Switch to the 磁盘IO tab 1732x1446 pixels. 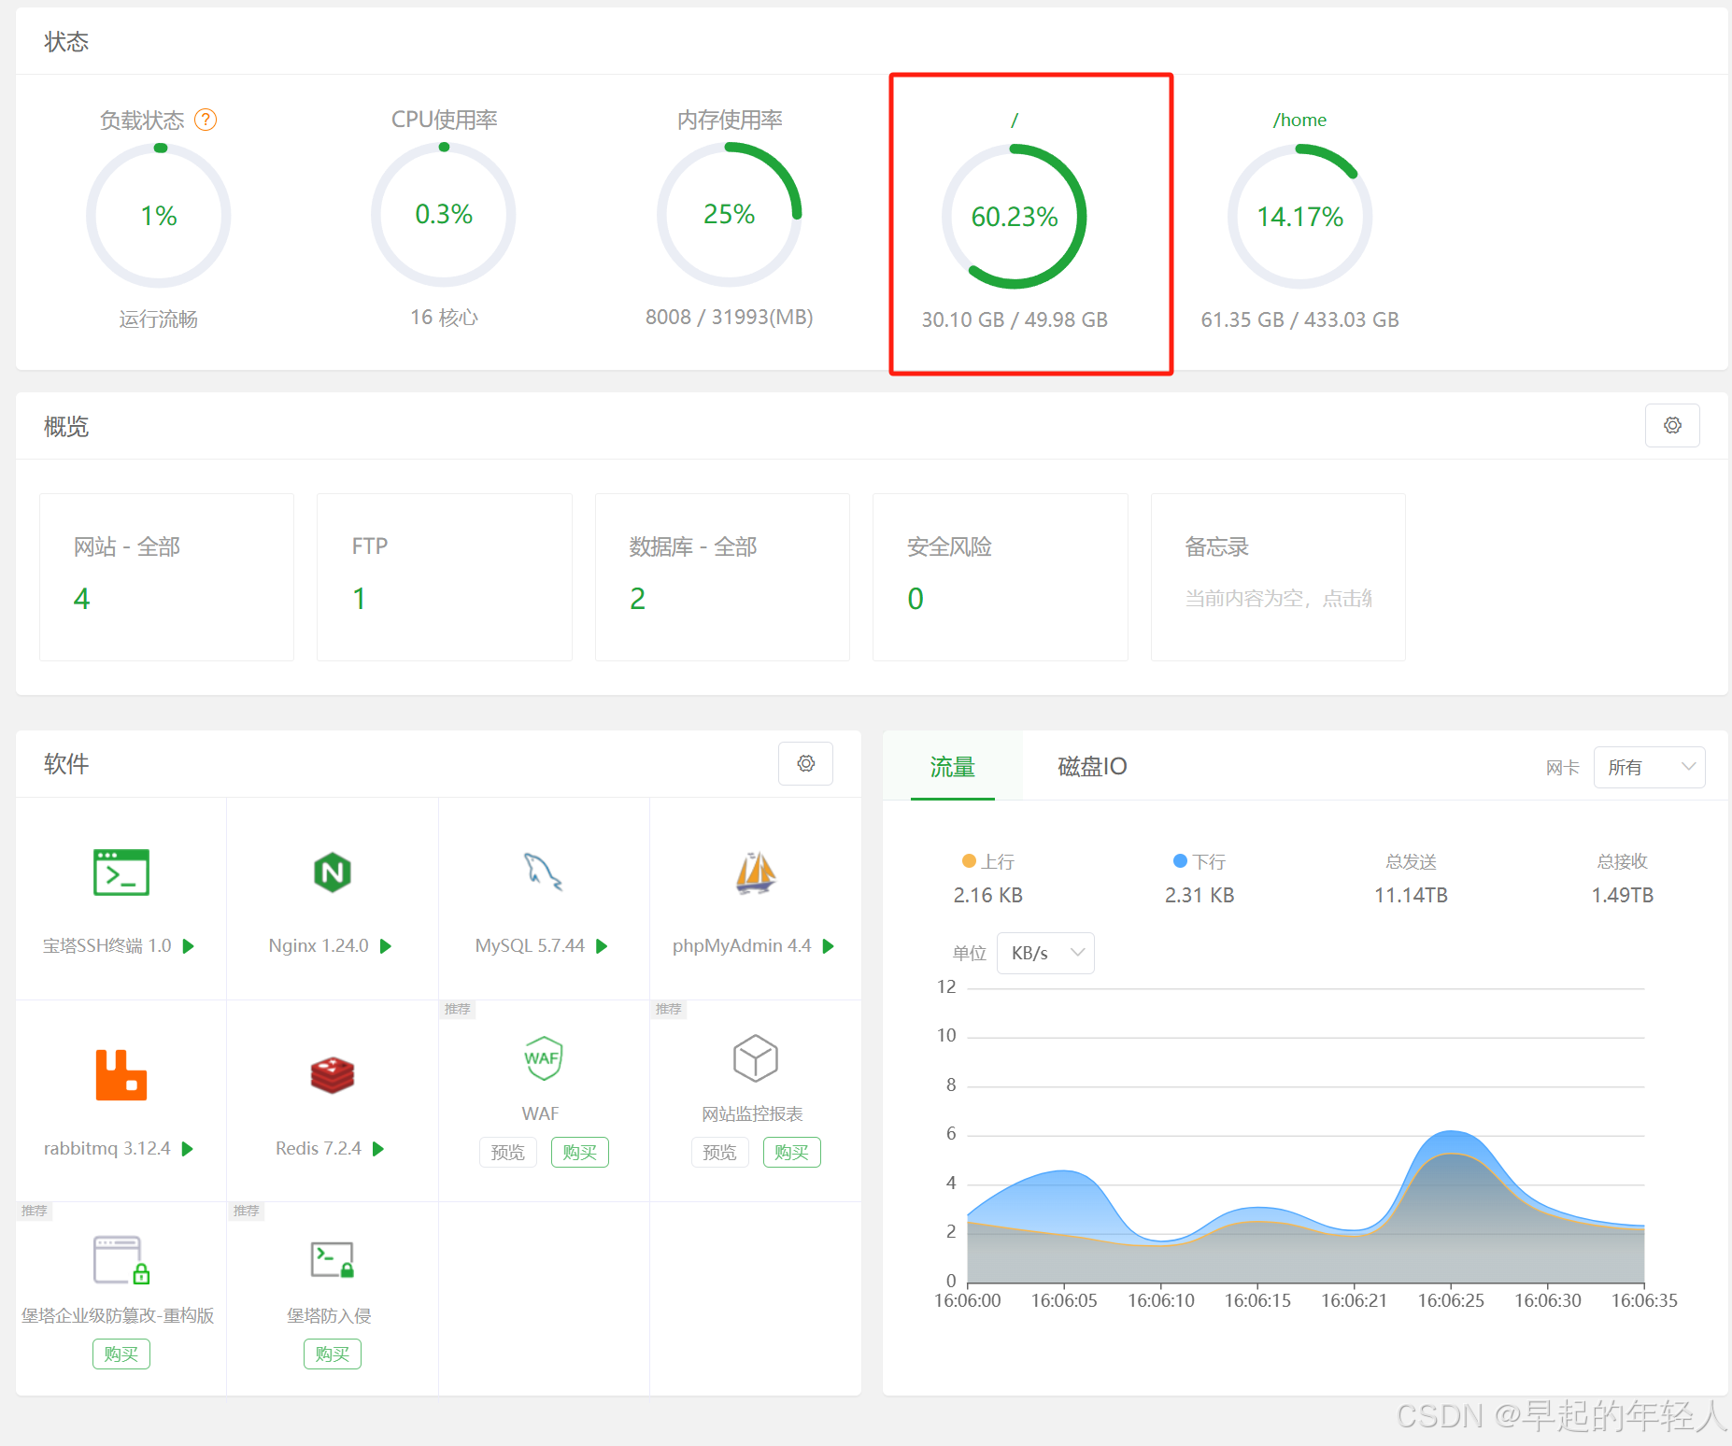1092,767
